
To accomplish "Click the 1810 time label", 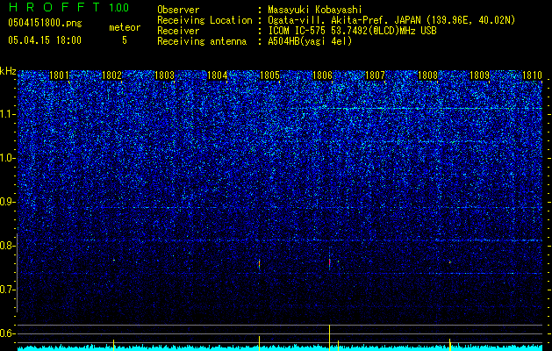I will pyautogui.click(x=532, y=75).
